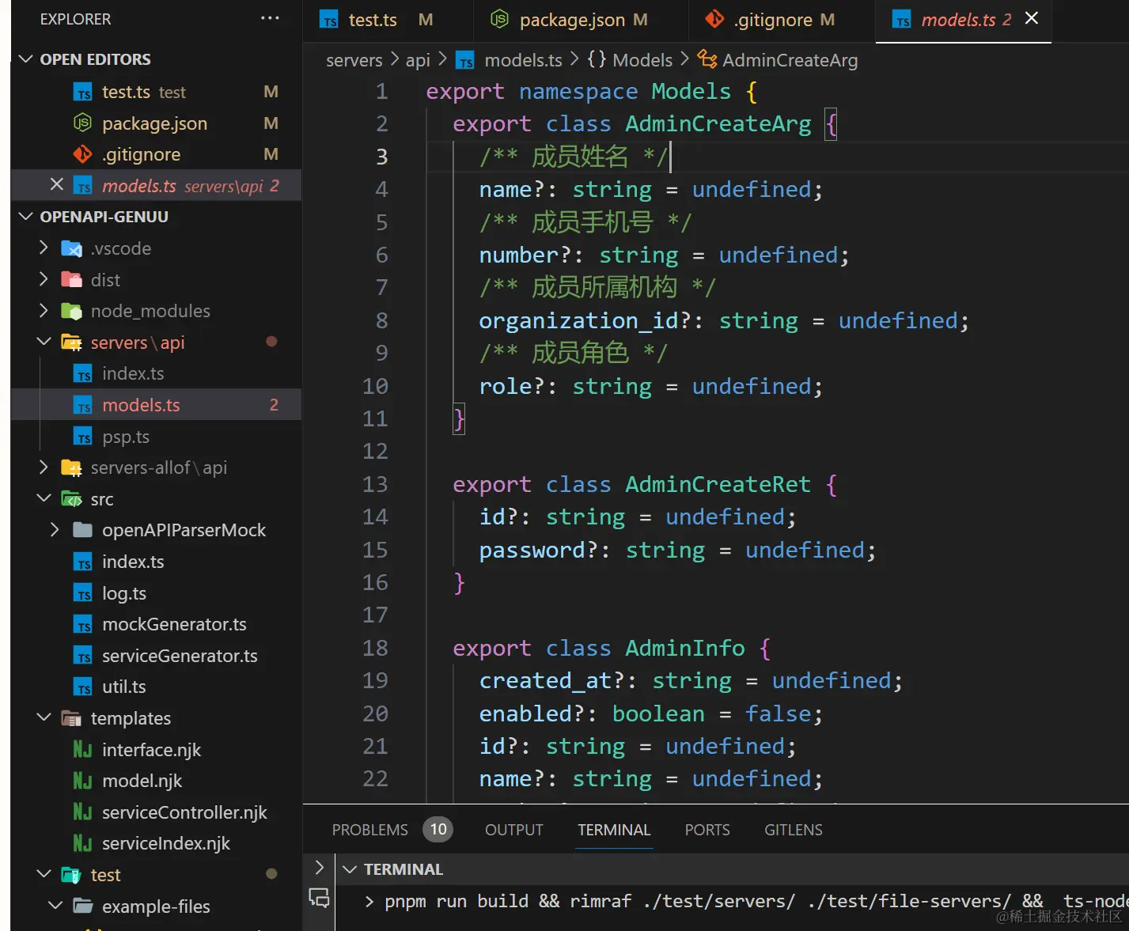This screenshot has width=1129, height=931.
Task: Click the .gitignore icon in Open Editors
Action: (x=83, y=154)
